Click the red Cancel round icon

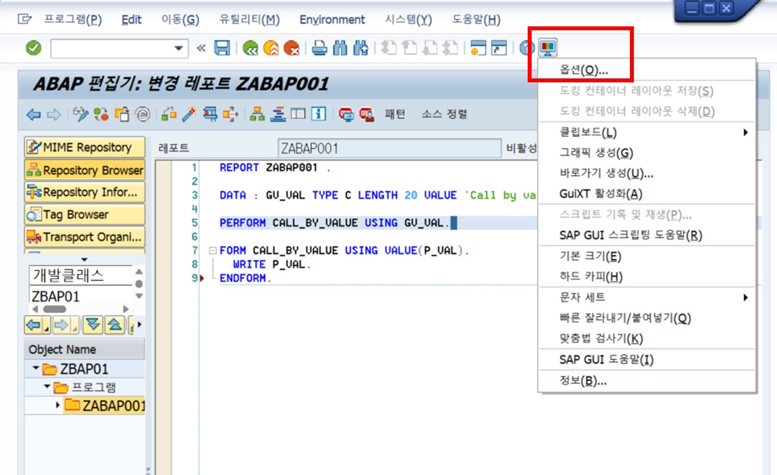(x=292, y=48)
